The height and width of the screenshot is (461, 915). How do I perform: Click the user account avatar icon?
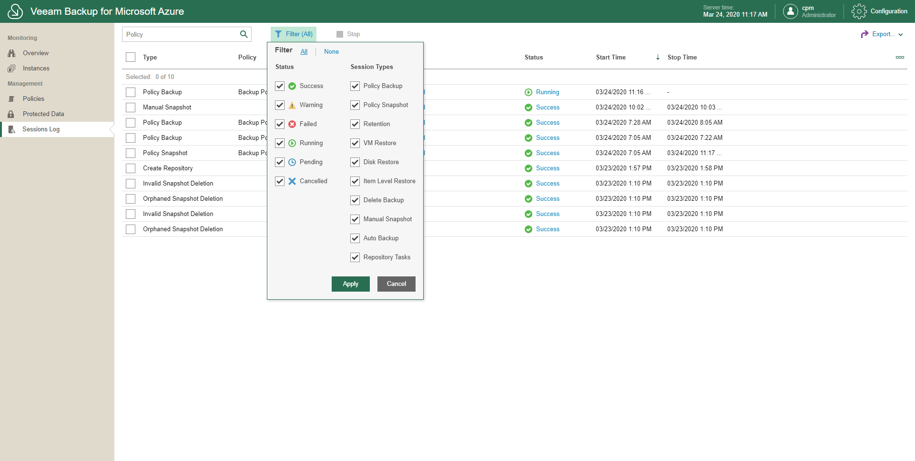point(790,11)
